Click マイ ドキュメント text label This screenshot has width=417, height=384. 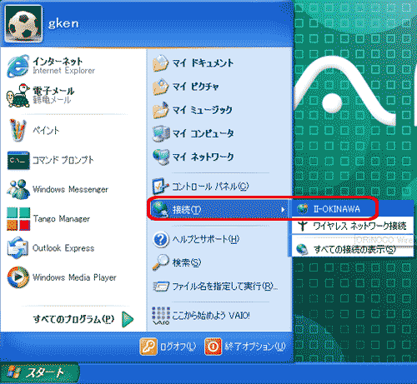coord(203,63)
